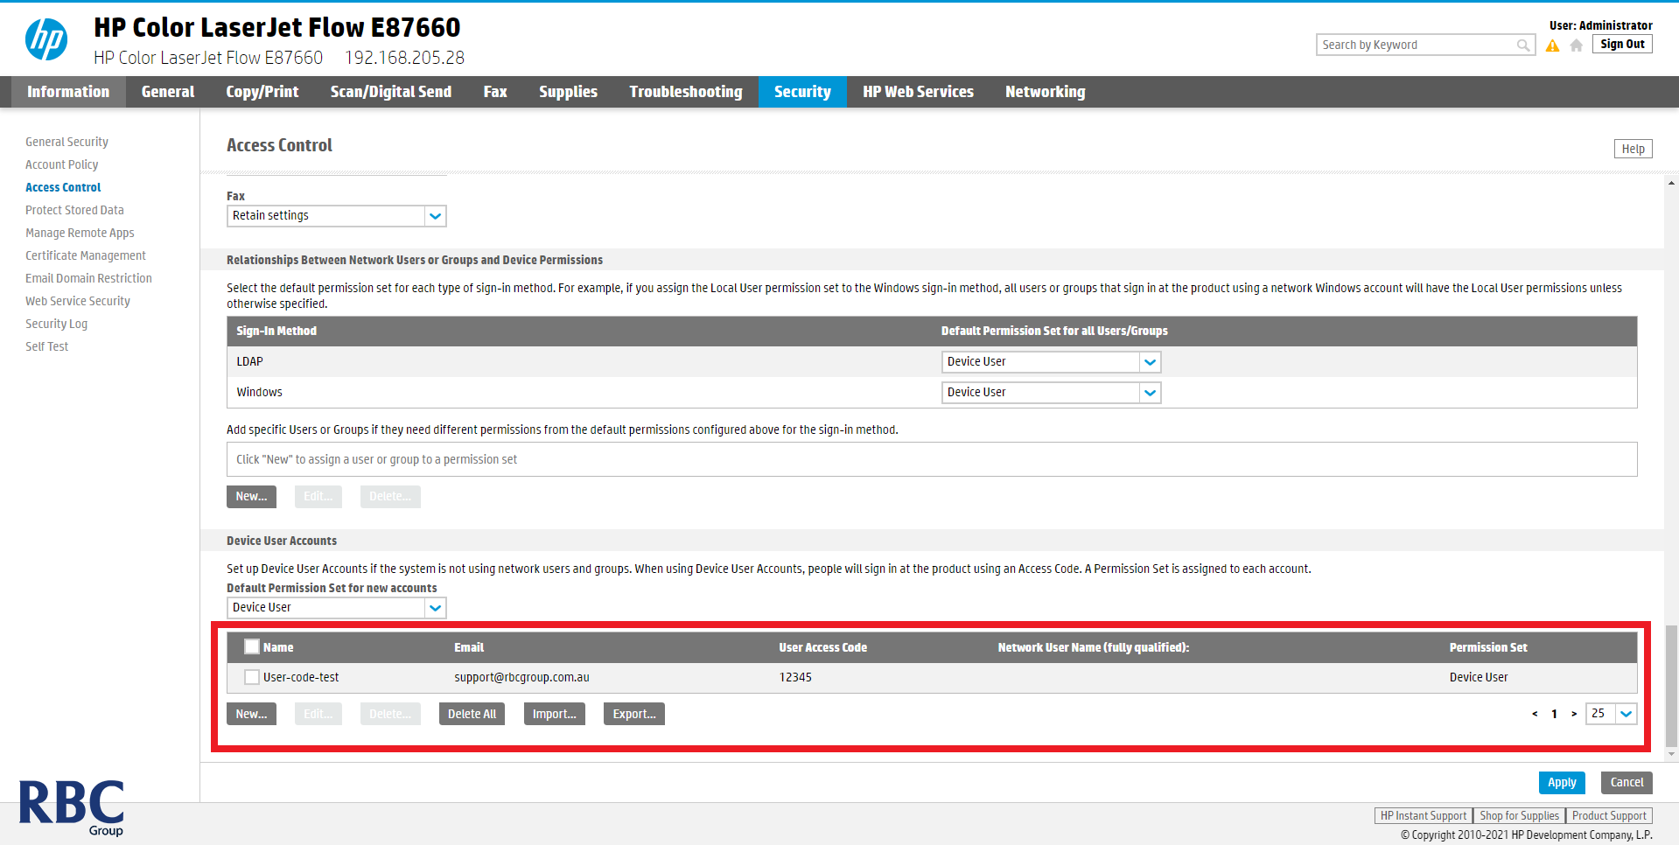Go to next page of accounts

(x=1573, y=714)
